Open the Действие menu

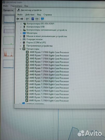coord(30,15)
